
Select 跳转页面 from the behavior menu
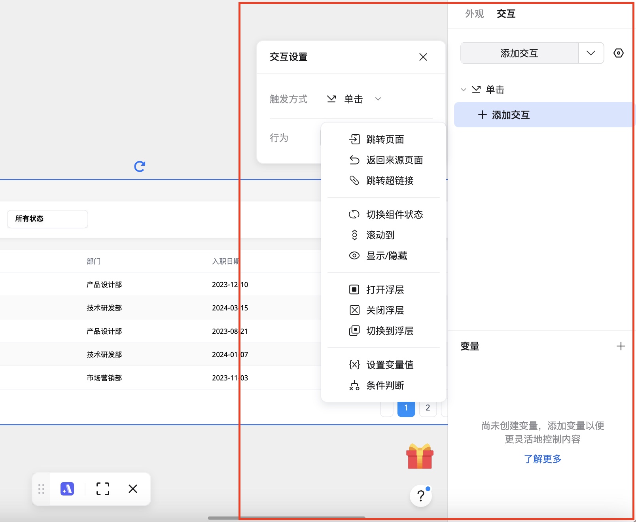click(x=384, y=139)
